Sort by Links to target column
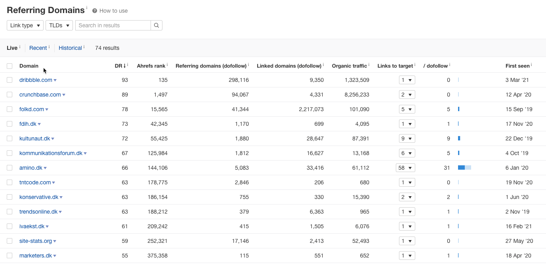Viewport: 546px width, 265px height. click(x=395, y=66)
